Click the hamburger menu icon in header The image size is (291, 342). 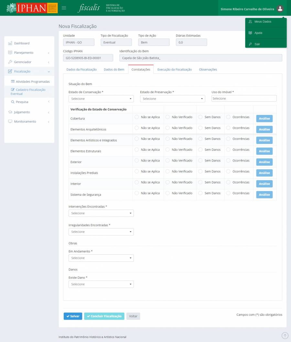64,8
